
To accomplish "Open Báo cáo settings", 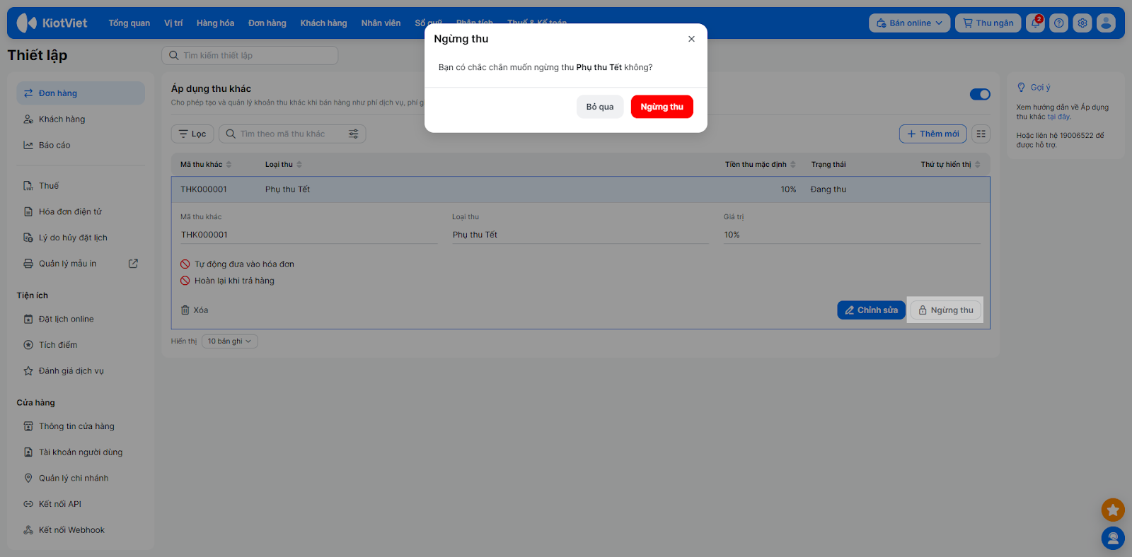I will [x=81, y=145].
